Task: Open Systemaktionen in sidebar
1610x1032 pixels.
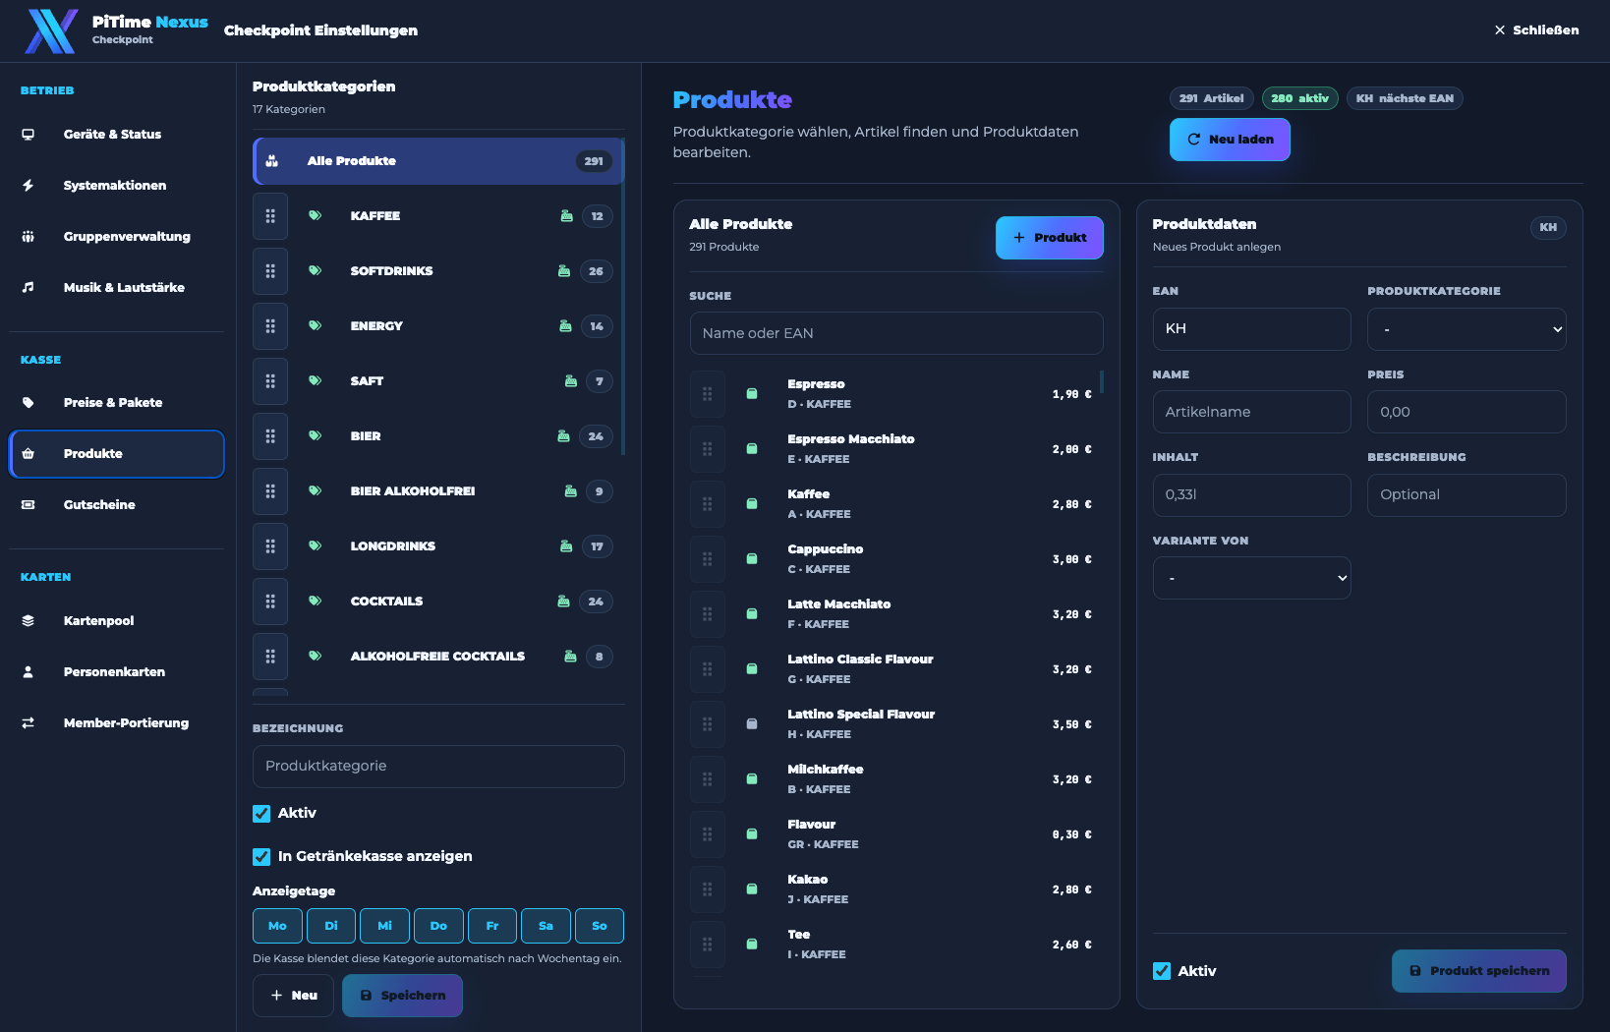Action: (117, 186)
